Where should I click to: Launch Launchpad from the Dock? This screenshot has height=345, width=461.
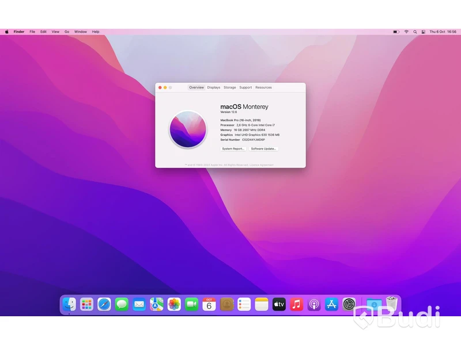pos(87,304)
